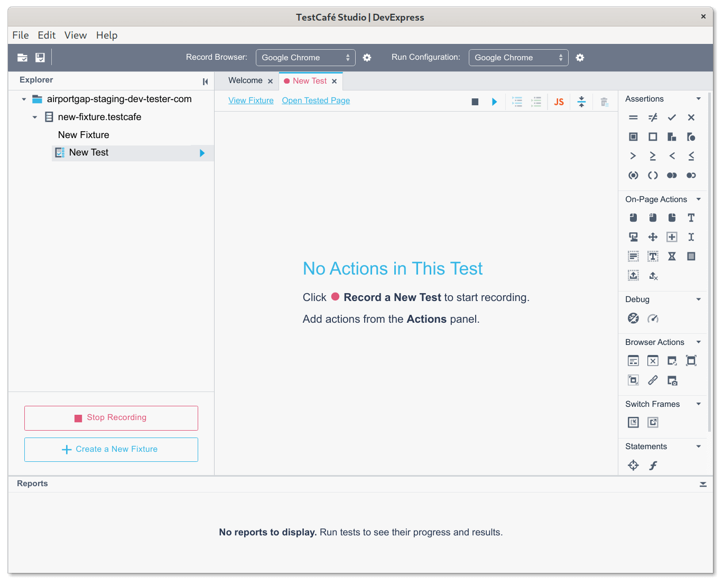Add the Switch to Iframe action

coord(633,422)
